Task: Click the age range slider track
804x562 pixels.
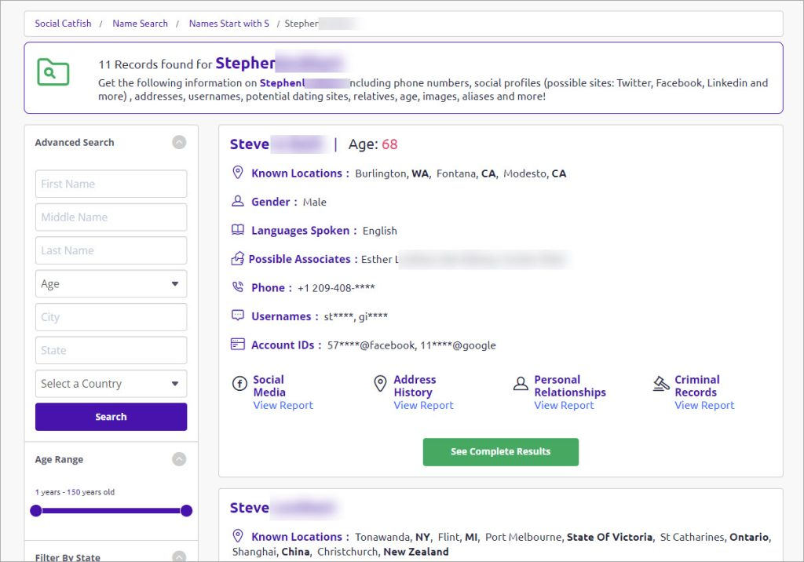Action: [x=111, y=510]
